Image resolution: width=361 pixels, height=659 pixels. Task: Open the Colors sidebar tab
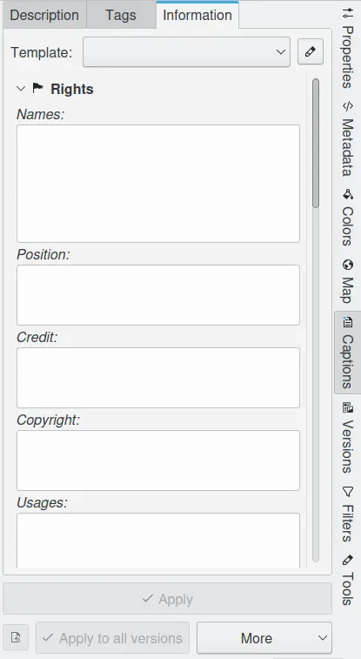tap(348, 218)
